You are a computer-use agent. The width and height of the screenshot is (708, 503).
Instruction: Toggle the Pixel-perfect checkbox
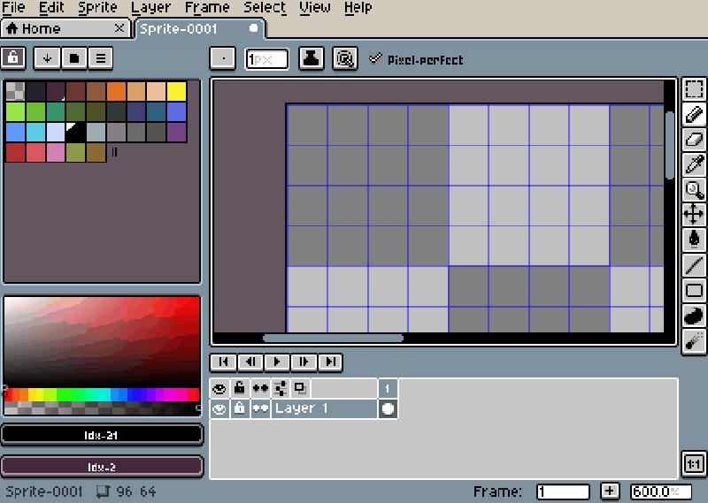(416, 59)
